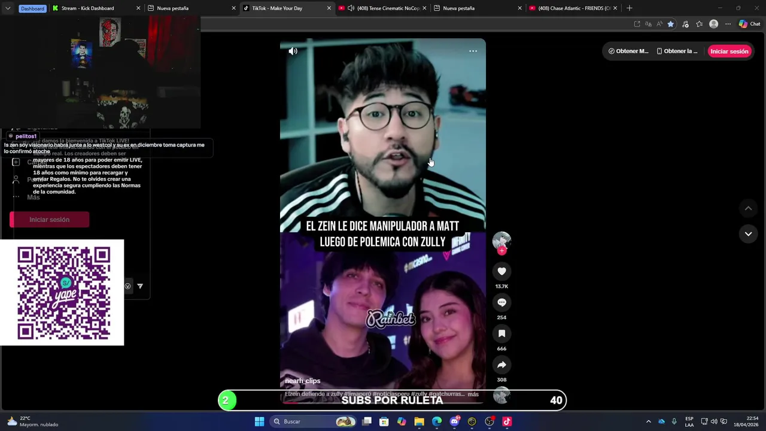Open clock and date 22:54 panel
Image resolution: width=766 pixels, height=431 pixels.
(x=746, y=421)
